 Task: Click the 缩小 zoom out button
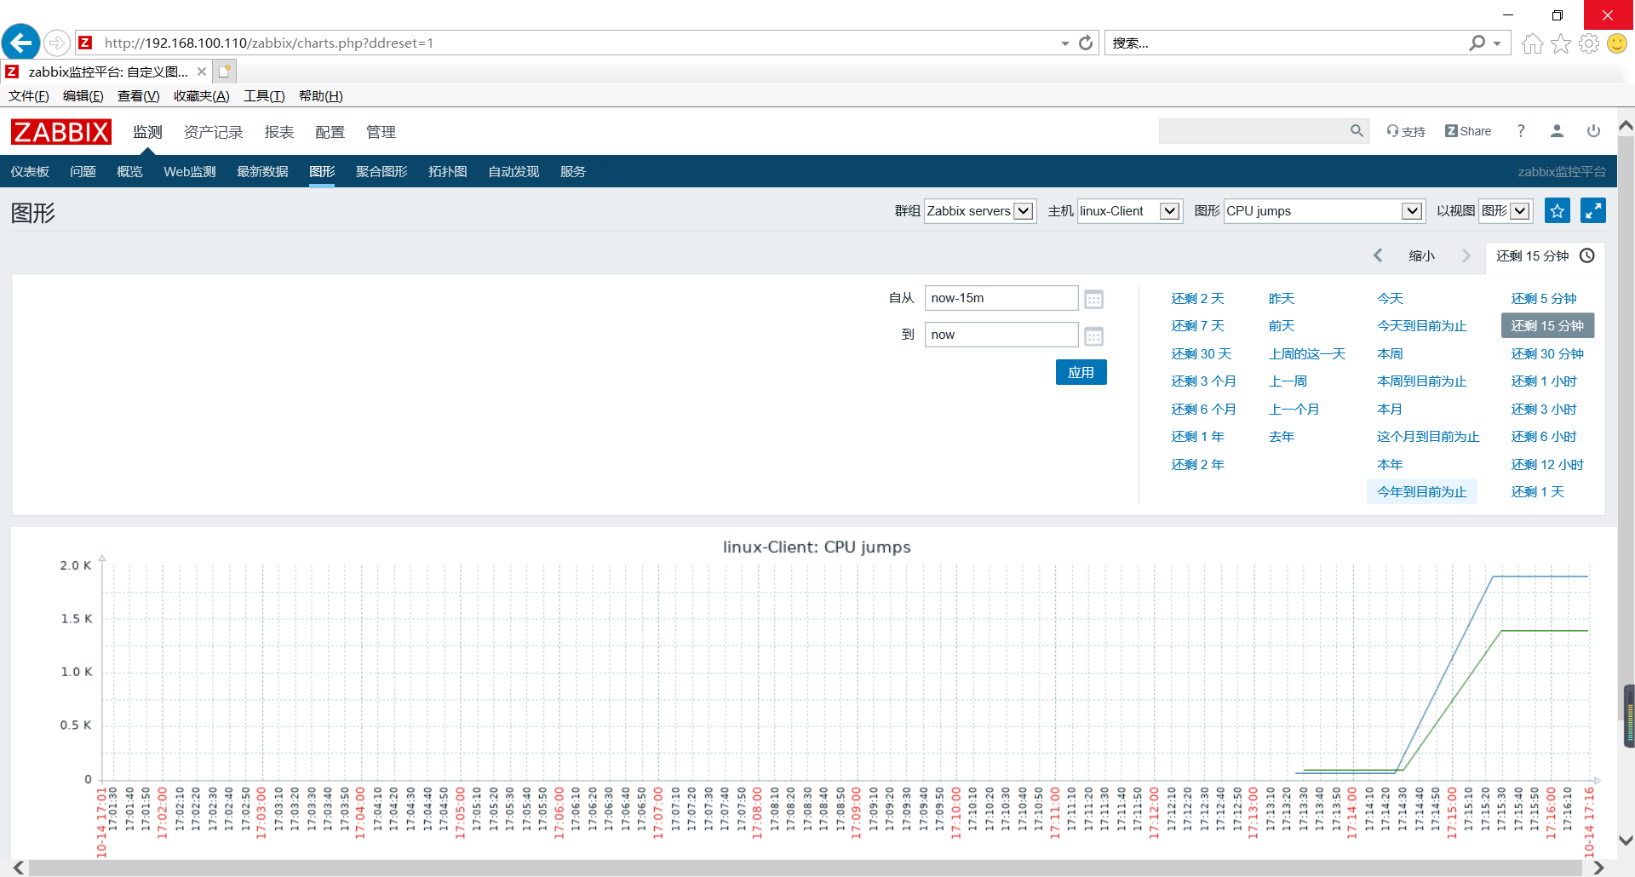[1422, 255]
